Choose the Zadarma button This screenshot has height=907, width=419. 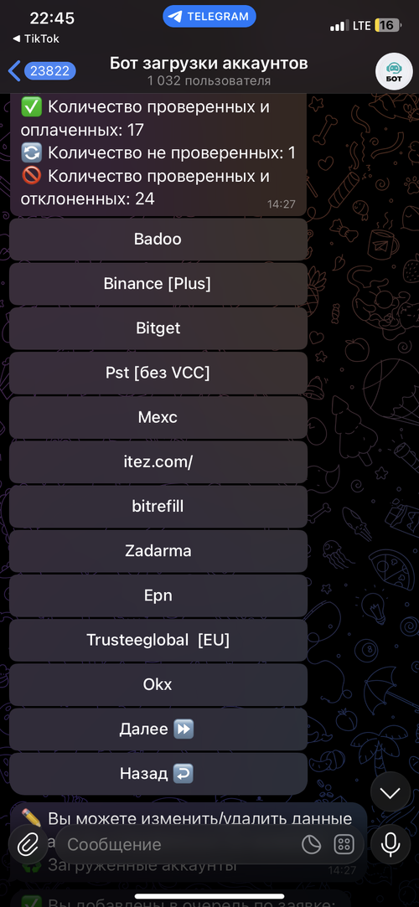tap(158, 551)
